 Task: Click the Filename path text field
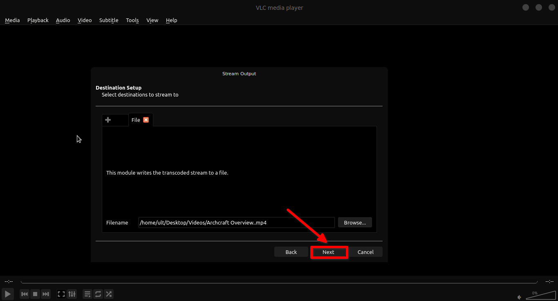click(x=236, y=222)
